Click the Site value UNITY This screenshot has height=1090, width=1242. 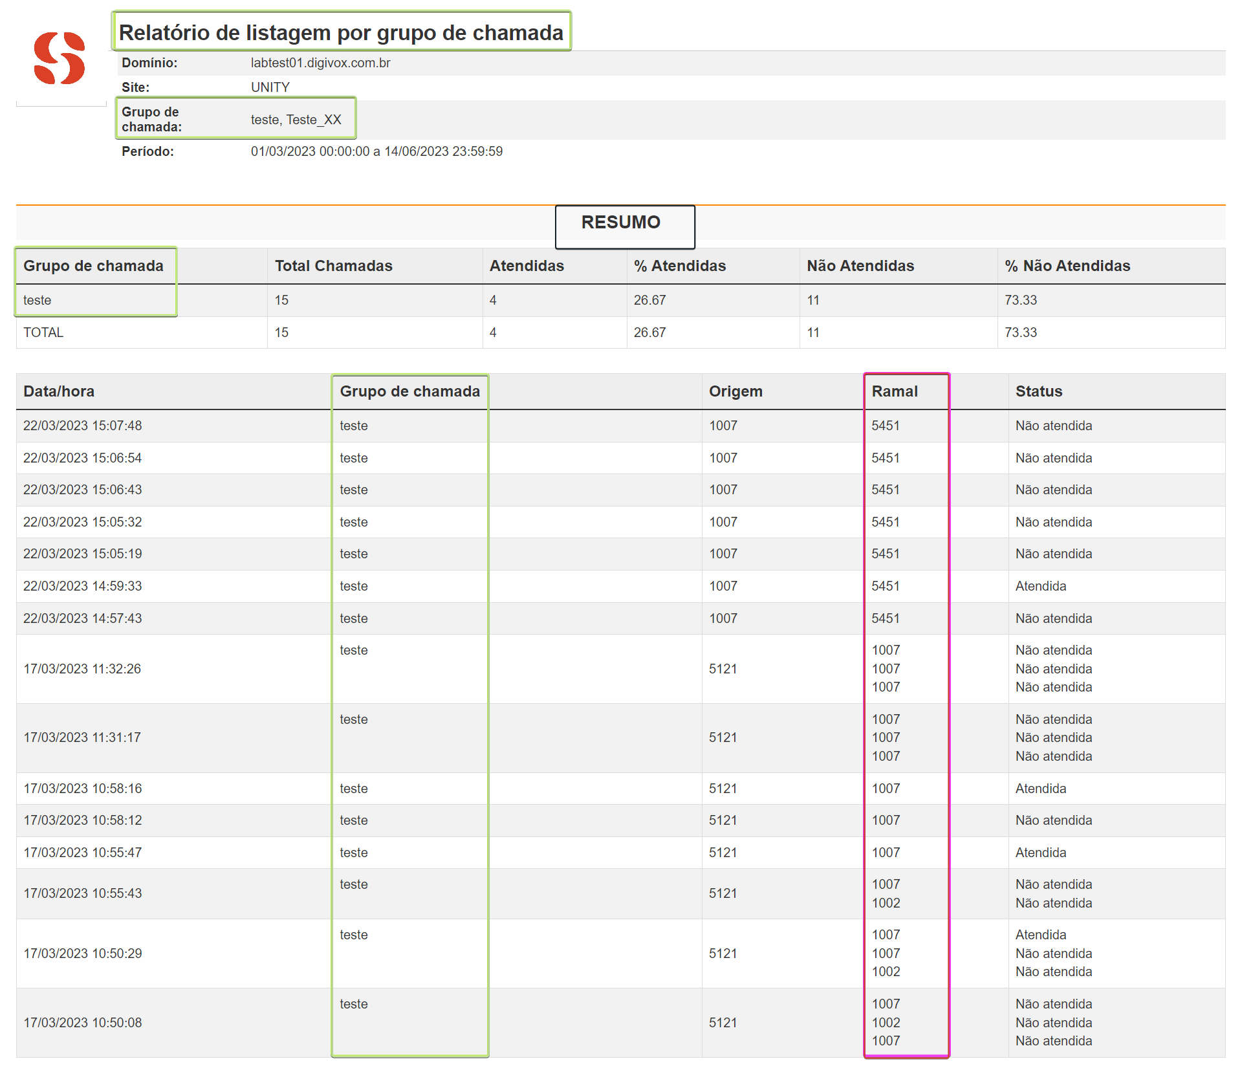coord(269,87)
